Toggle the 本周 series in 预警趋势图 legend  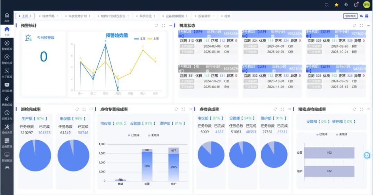click(140, 39)
